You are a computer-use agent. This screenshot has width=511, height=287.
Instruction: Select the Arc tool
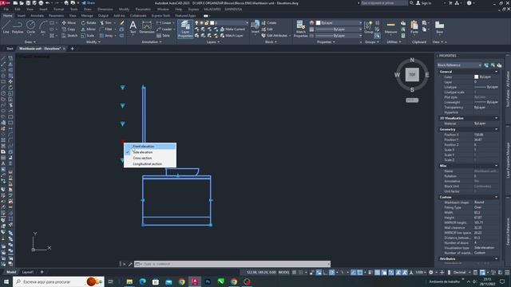tap(43, 27)
